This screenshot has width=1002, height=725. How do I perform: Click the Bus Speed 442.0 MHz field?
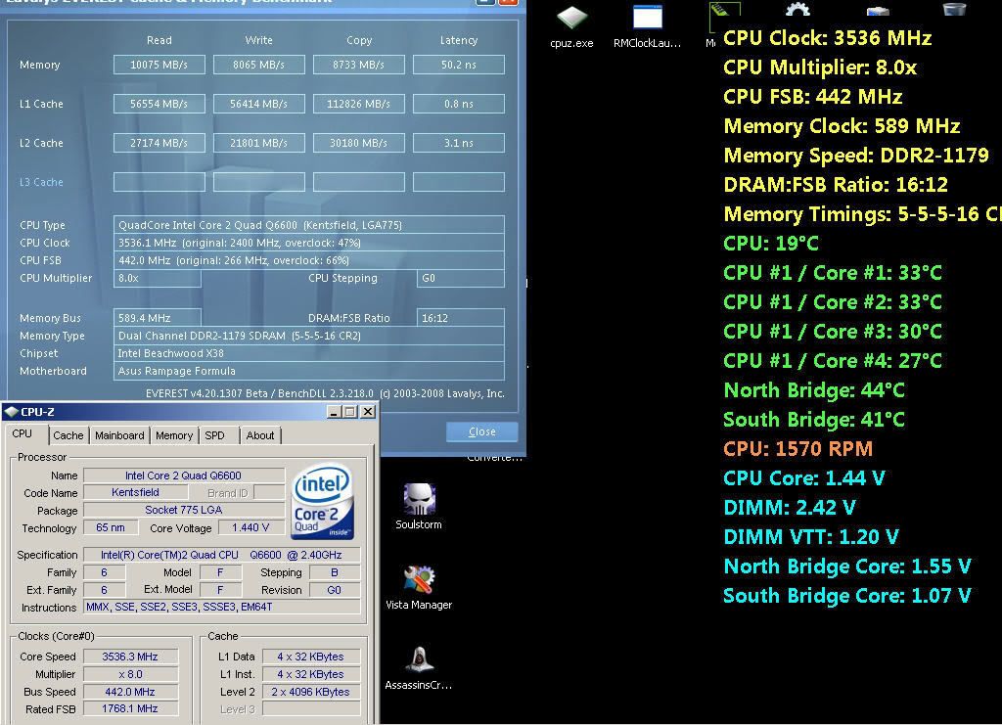[130, 692]
